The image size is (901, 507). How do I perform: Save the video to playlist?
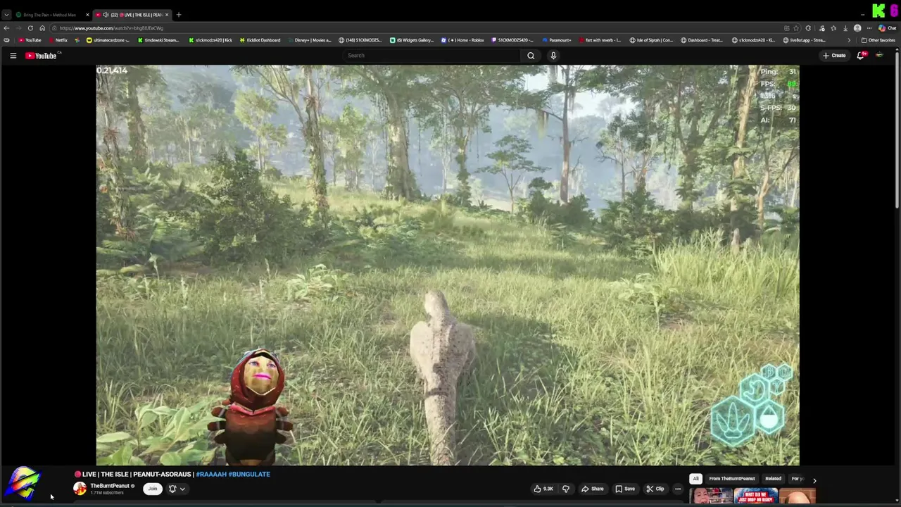pos(625,489)
